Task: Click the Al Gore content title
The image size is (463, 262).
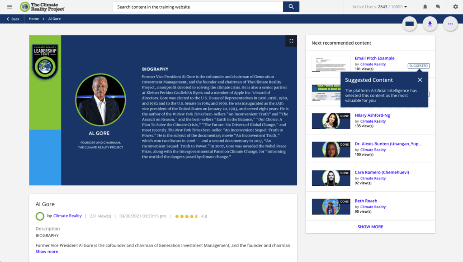Action: (x=45, y=204)
